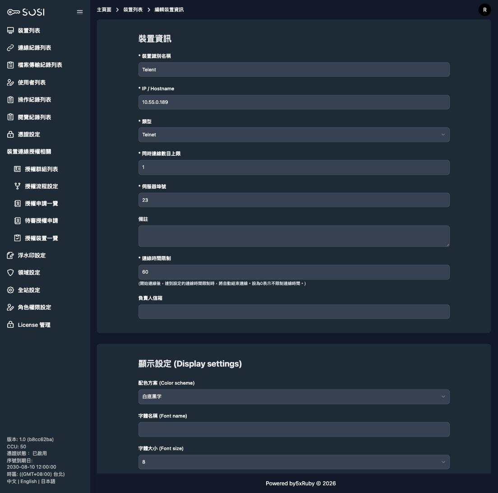The image size is (498, 493).
Task: Click the link icon beside 連線紀錄列表
Action: pyautogui.click(x=10, y=48)
